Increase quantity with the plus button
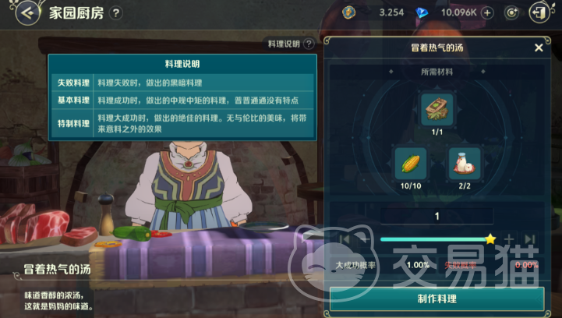562x318 pixels. pyautogui.click(x=508, y=239)
